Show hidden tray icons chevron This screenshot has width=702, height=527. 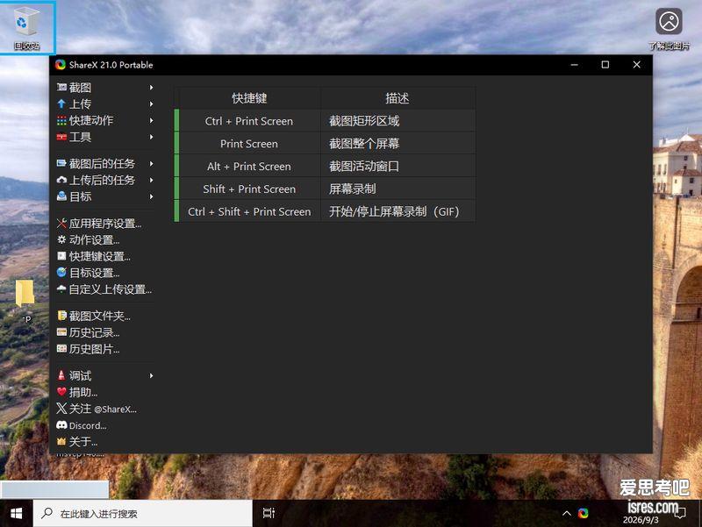click(x=566, y=513)
